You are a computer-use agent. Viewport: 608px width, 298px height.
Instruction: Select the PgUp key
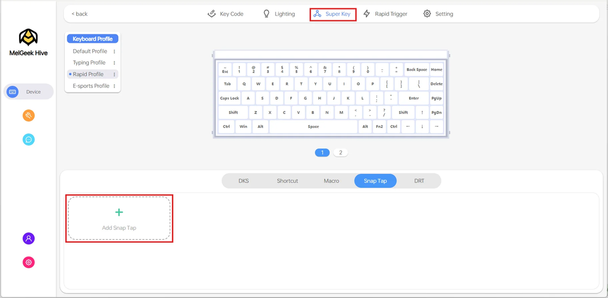coord(436,98)
